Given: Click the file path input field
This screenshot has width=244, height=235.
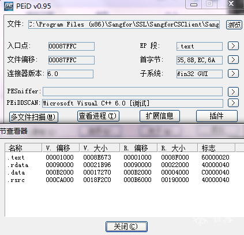Looking at the screenshot, I should (124, 24).
